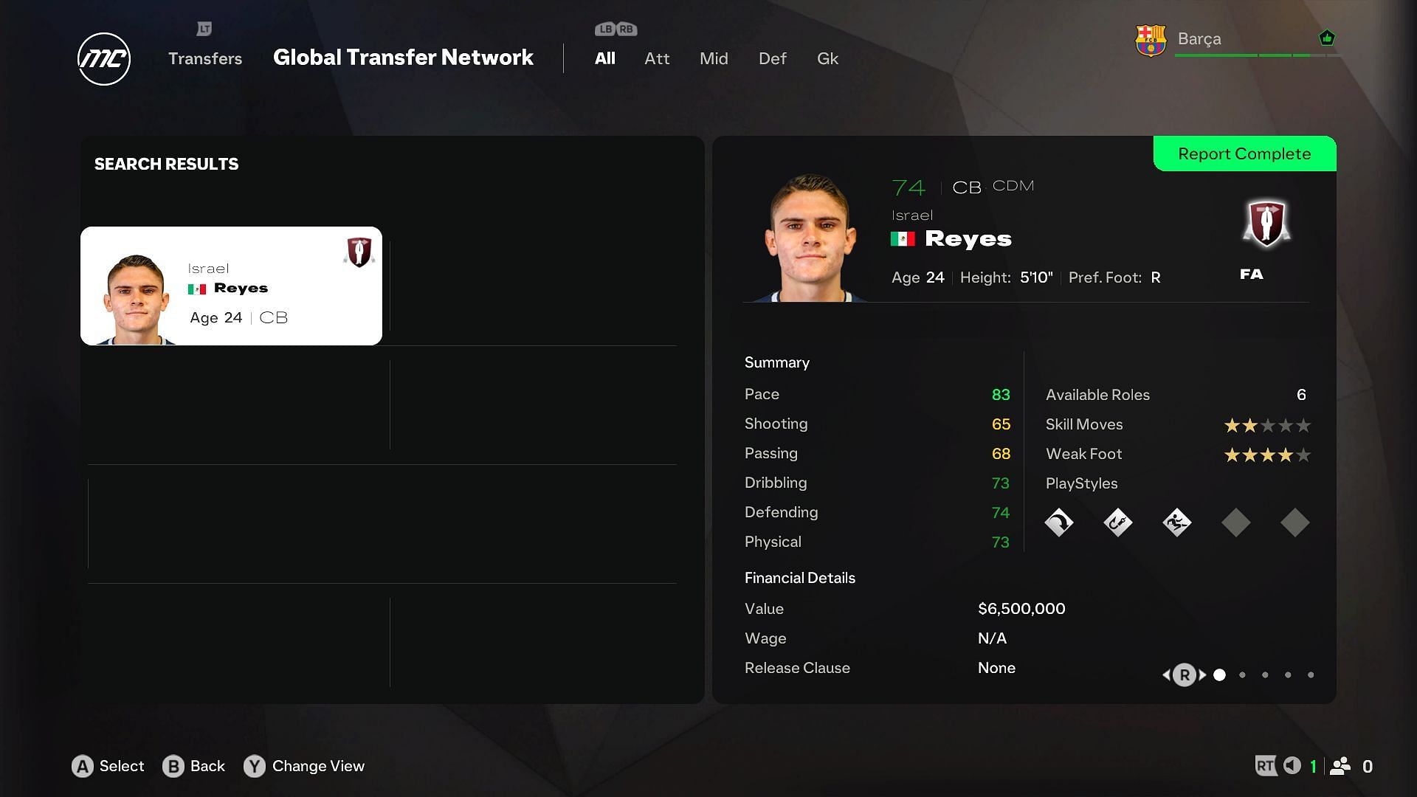Select the slide tackle PlayStyle icon
The image size is (1417, 797).
coord(1176,522)
